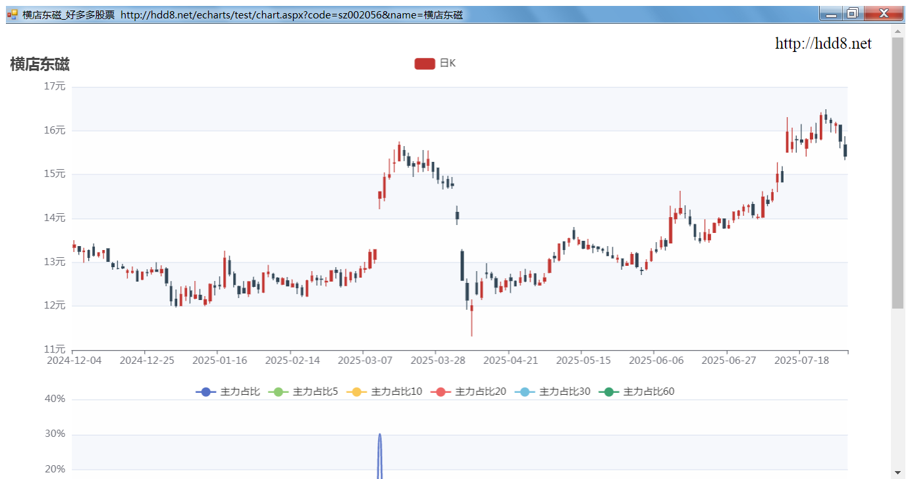Click the 2025-03-28 date axis label
Screen dimensions: 908x479
[437, 361]
